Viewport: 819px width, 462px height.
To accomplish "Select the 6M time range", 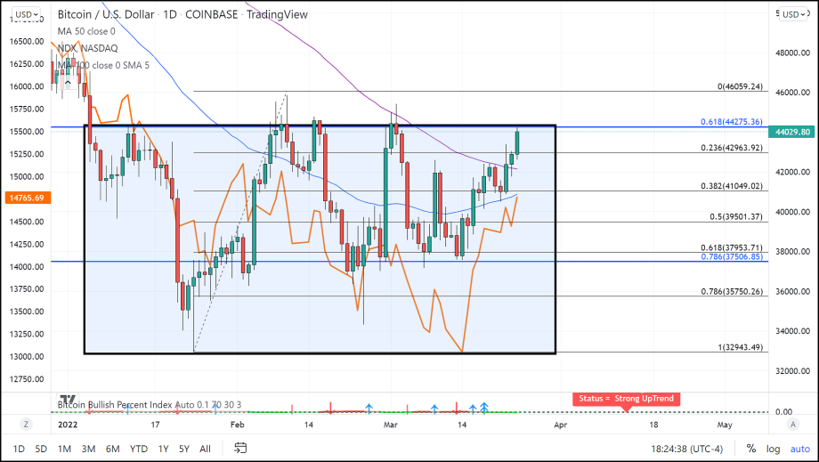I will point(112,449).
